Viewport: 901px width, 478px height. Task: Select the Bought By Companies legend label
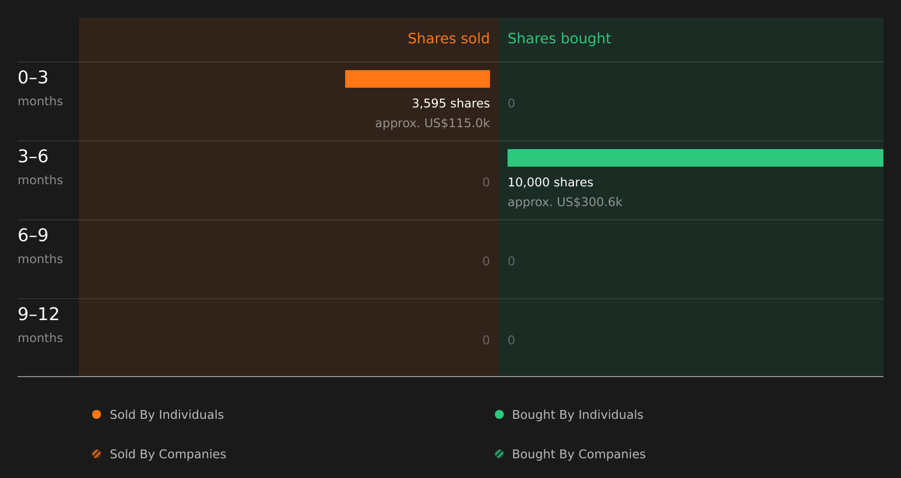click(x=579, y=454)
